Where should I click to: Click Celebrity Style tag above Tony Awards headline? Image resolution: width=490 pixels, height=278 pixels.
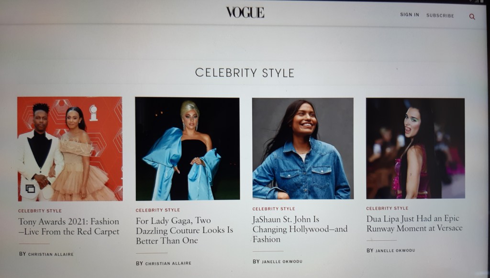(40, 211)
